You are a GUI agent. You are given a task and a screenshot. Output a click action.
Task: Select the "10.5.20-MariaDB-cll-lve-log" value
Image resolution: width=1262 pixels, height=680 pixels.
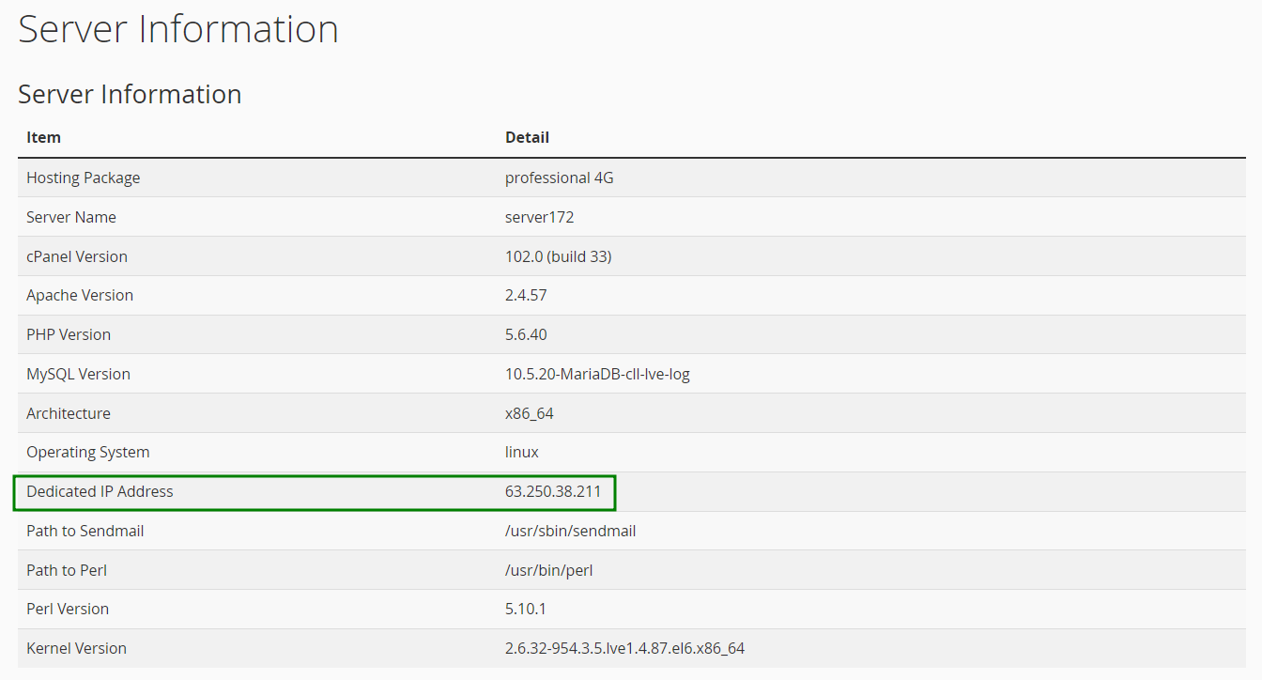pos(597,374)
